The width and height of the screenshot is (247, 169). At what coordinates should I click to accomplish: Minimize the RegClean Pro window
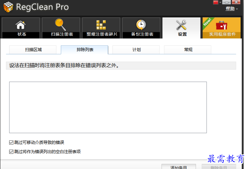click(x=226, y=2)
